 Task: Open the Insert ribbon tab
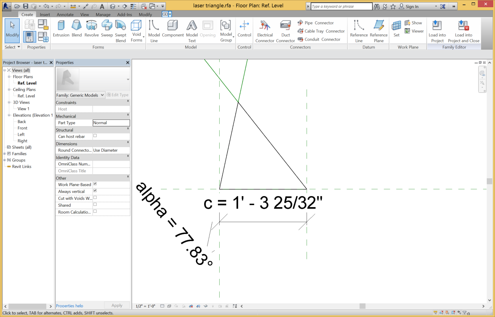[45, 14]
